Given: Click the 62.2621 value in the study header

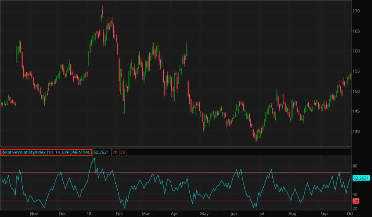Looking at the screenshot, I should pyautogui.click(x=101, y=152).
